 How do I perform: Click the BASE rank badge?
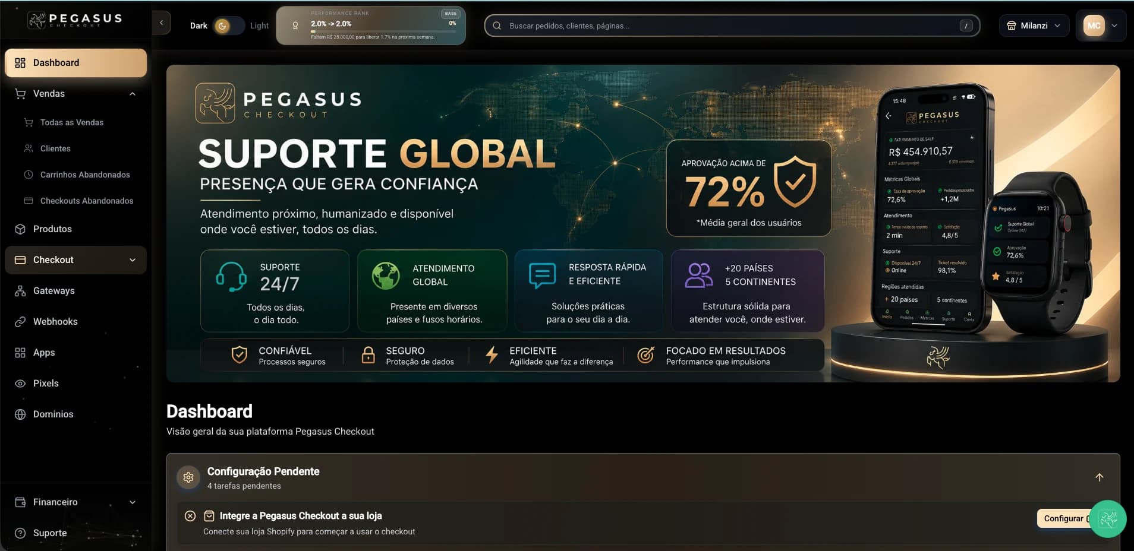pyautogui.click(x=451, y=14)
